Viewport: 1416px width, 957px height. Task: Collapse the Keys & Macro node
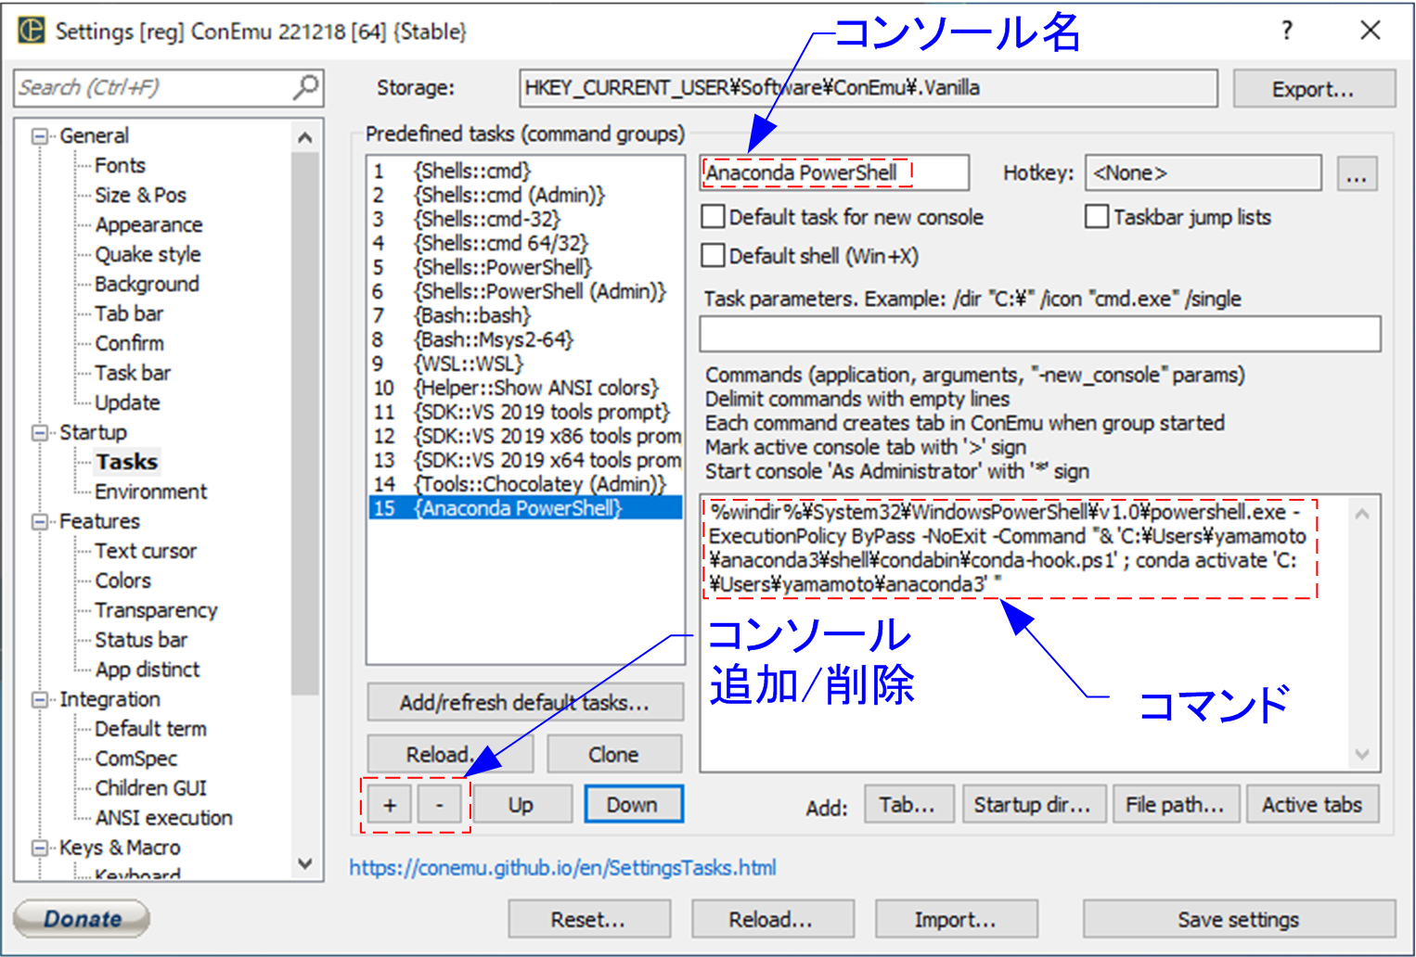40,849
